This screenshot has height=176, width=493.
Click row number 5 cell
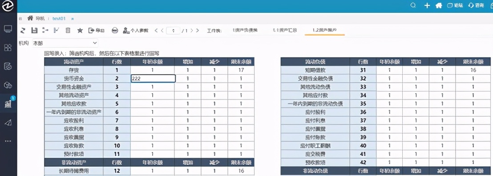117,104
